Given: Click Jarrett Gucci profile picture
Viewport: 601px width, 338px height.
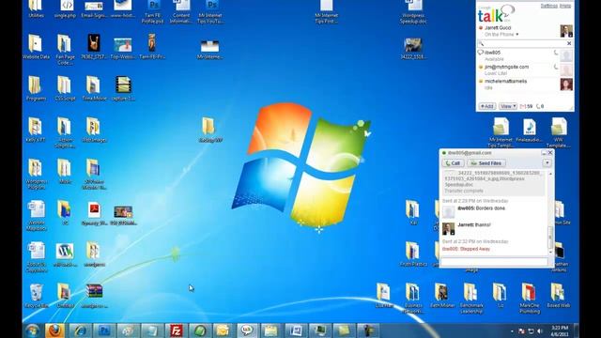Looking at the screenshot, I should (566, 31).
